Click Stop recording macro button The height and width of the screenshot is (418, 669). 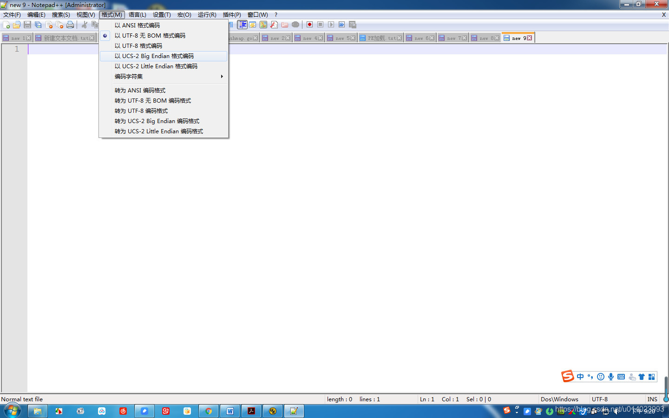320,25
